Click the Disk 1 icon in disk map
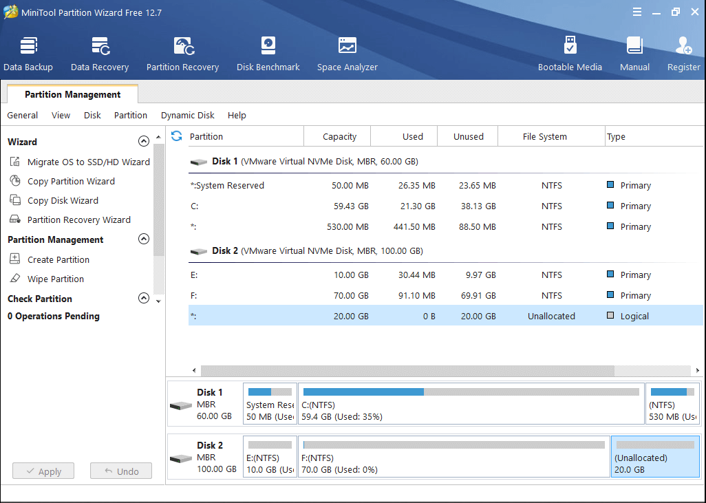 pyautogui.click(x=181, y=406)
